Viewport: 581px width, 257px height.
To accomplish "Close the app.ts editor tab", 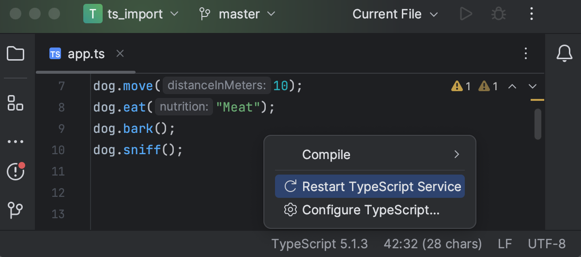I will [121, 53].
